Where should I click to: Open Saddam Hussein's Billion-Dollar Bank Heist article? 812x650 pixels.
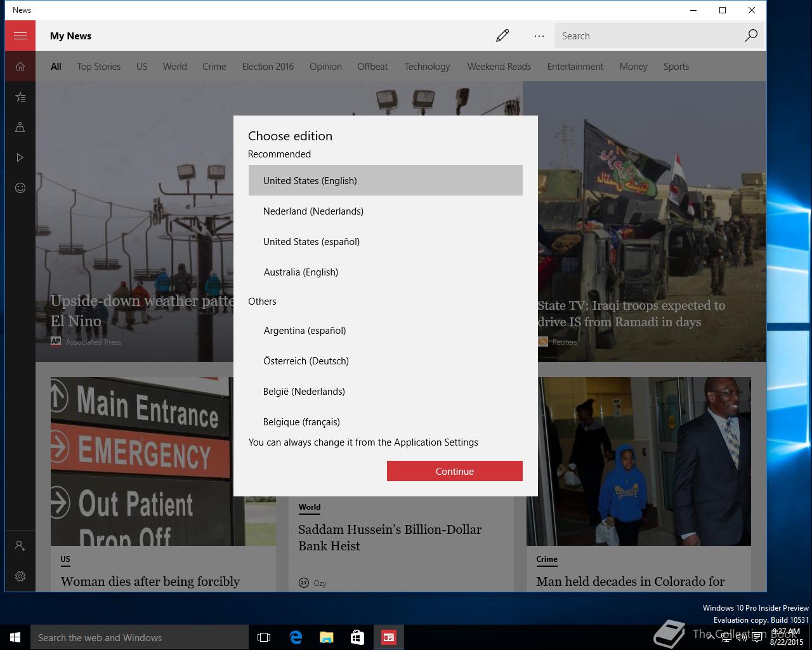[x=390, y=538]
